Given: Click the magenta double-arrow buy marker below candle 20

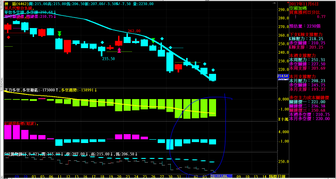Looking at the screenshot, I should click(119, 50).
